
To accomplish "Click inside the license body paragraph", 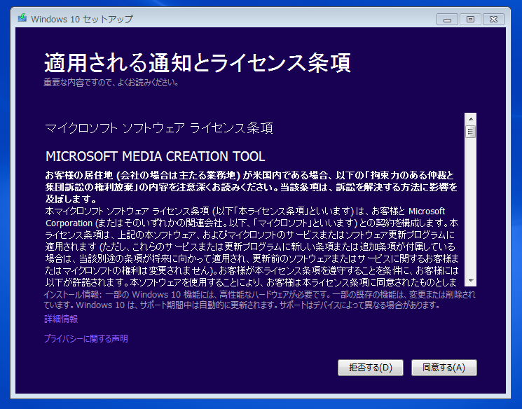I will 250,245.
